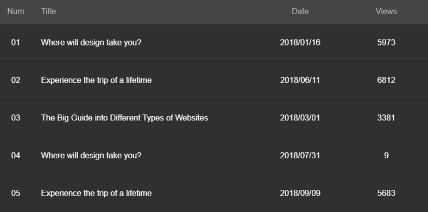Select the date 2018/06/11

[x=300, y=80]
